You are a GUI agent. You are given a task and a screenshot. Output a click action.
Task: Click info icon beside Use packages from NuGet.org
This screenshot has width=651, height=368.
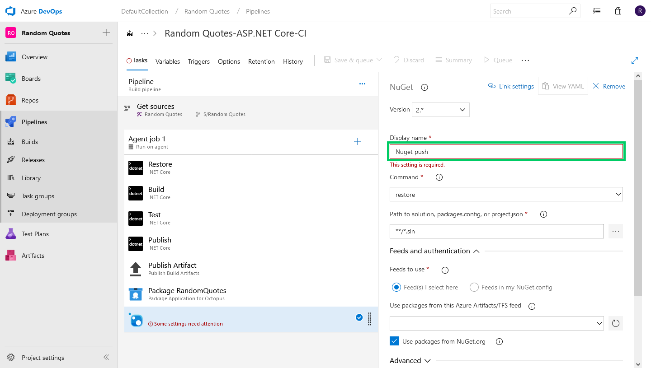tap(500, 342)
